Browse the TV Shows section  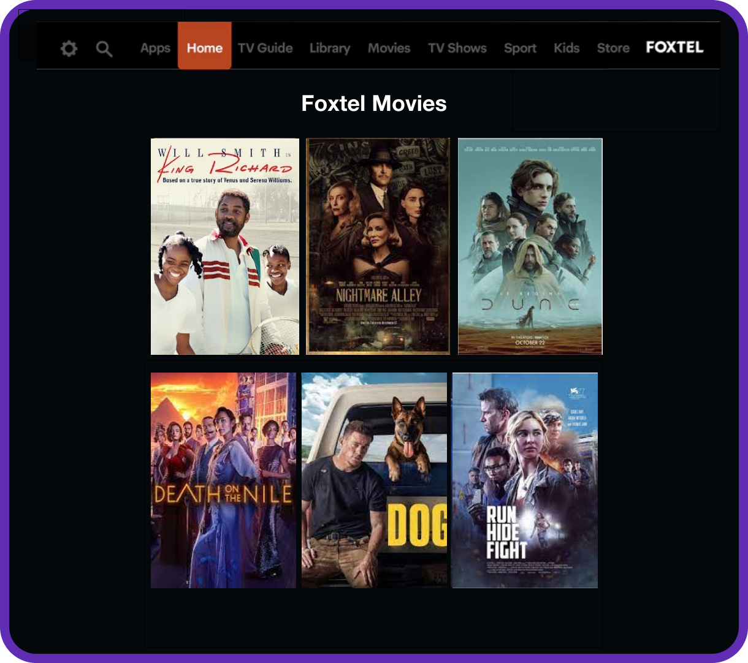point(457,48)
